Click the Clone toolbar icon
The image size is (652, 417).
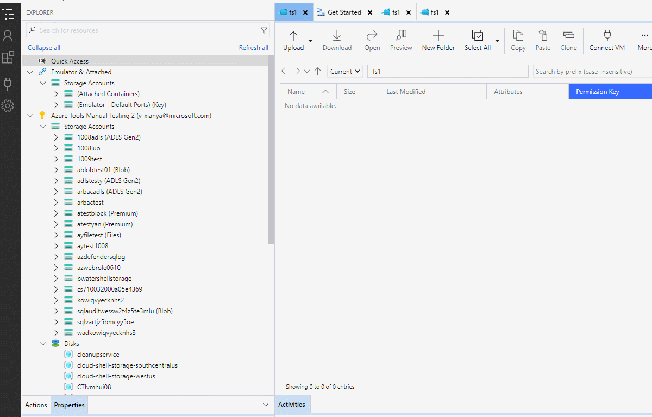569,41
